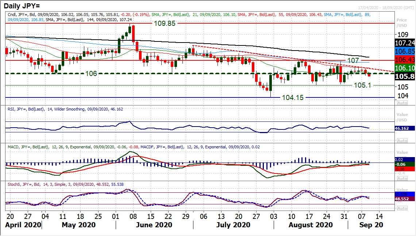Select the green 106.10 SMA price tag

tap(405, 68)
